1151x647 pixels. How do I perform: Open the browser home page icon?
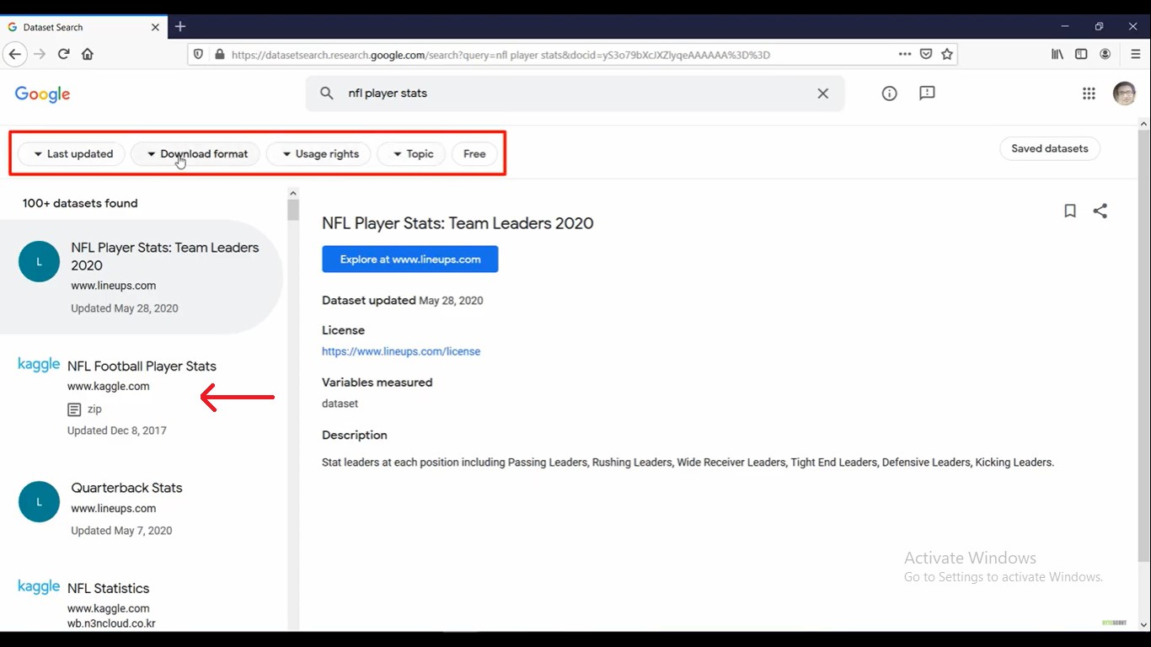coord(88,54)
